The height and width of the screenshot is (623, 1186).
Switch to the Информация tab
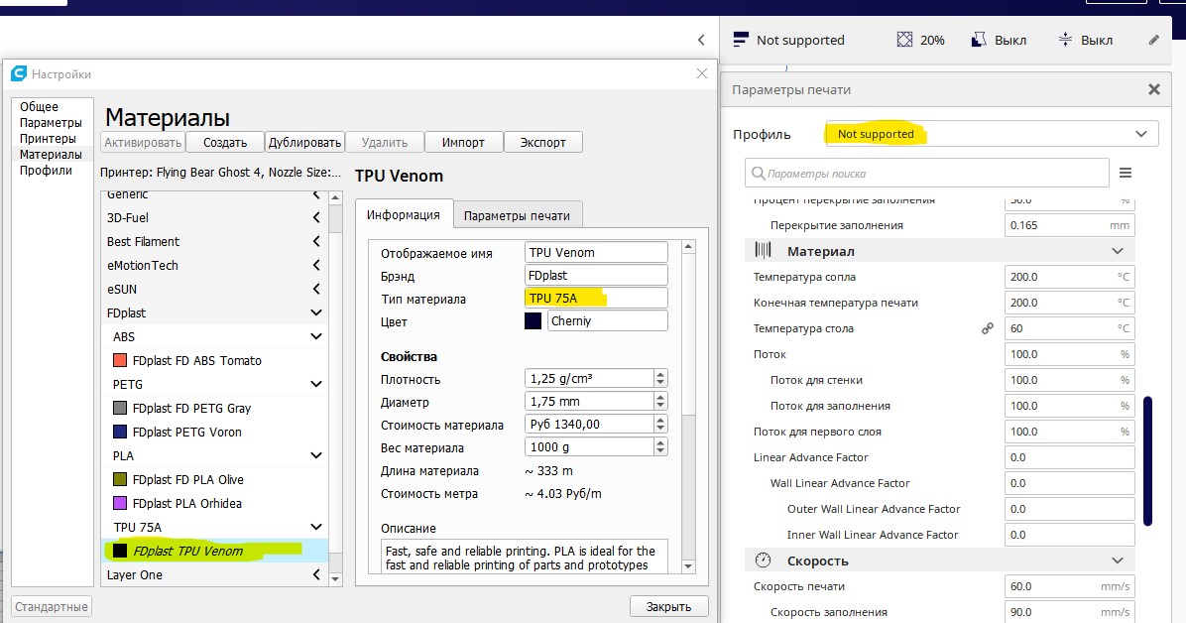point(404,215)
